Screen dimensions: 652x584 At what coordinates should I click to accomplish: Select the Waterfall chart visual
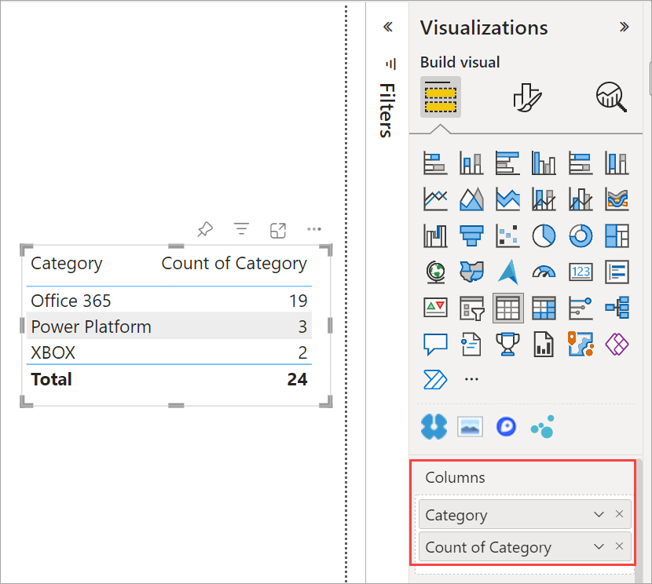[435, 235]
